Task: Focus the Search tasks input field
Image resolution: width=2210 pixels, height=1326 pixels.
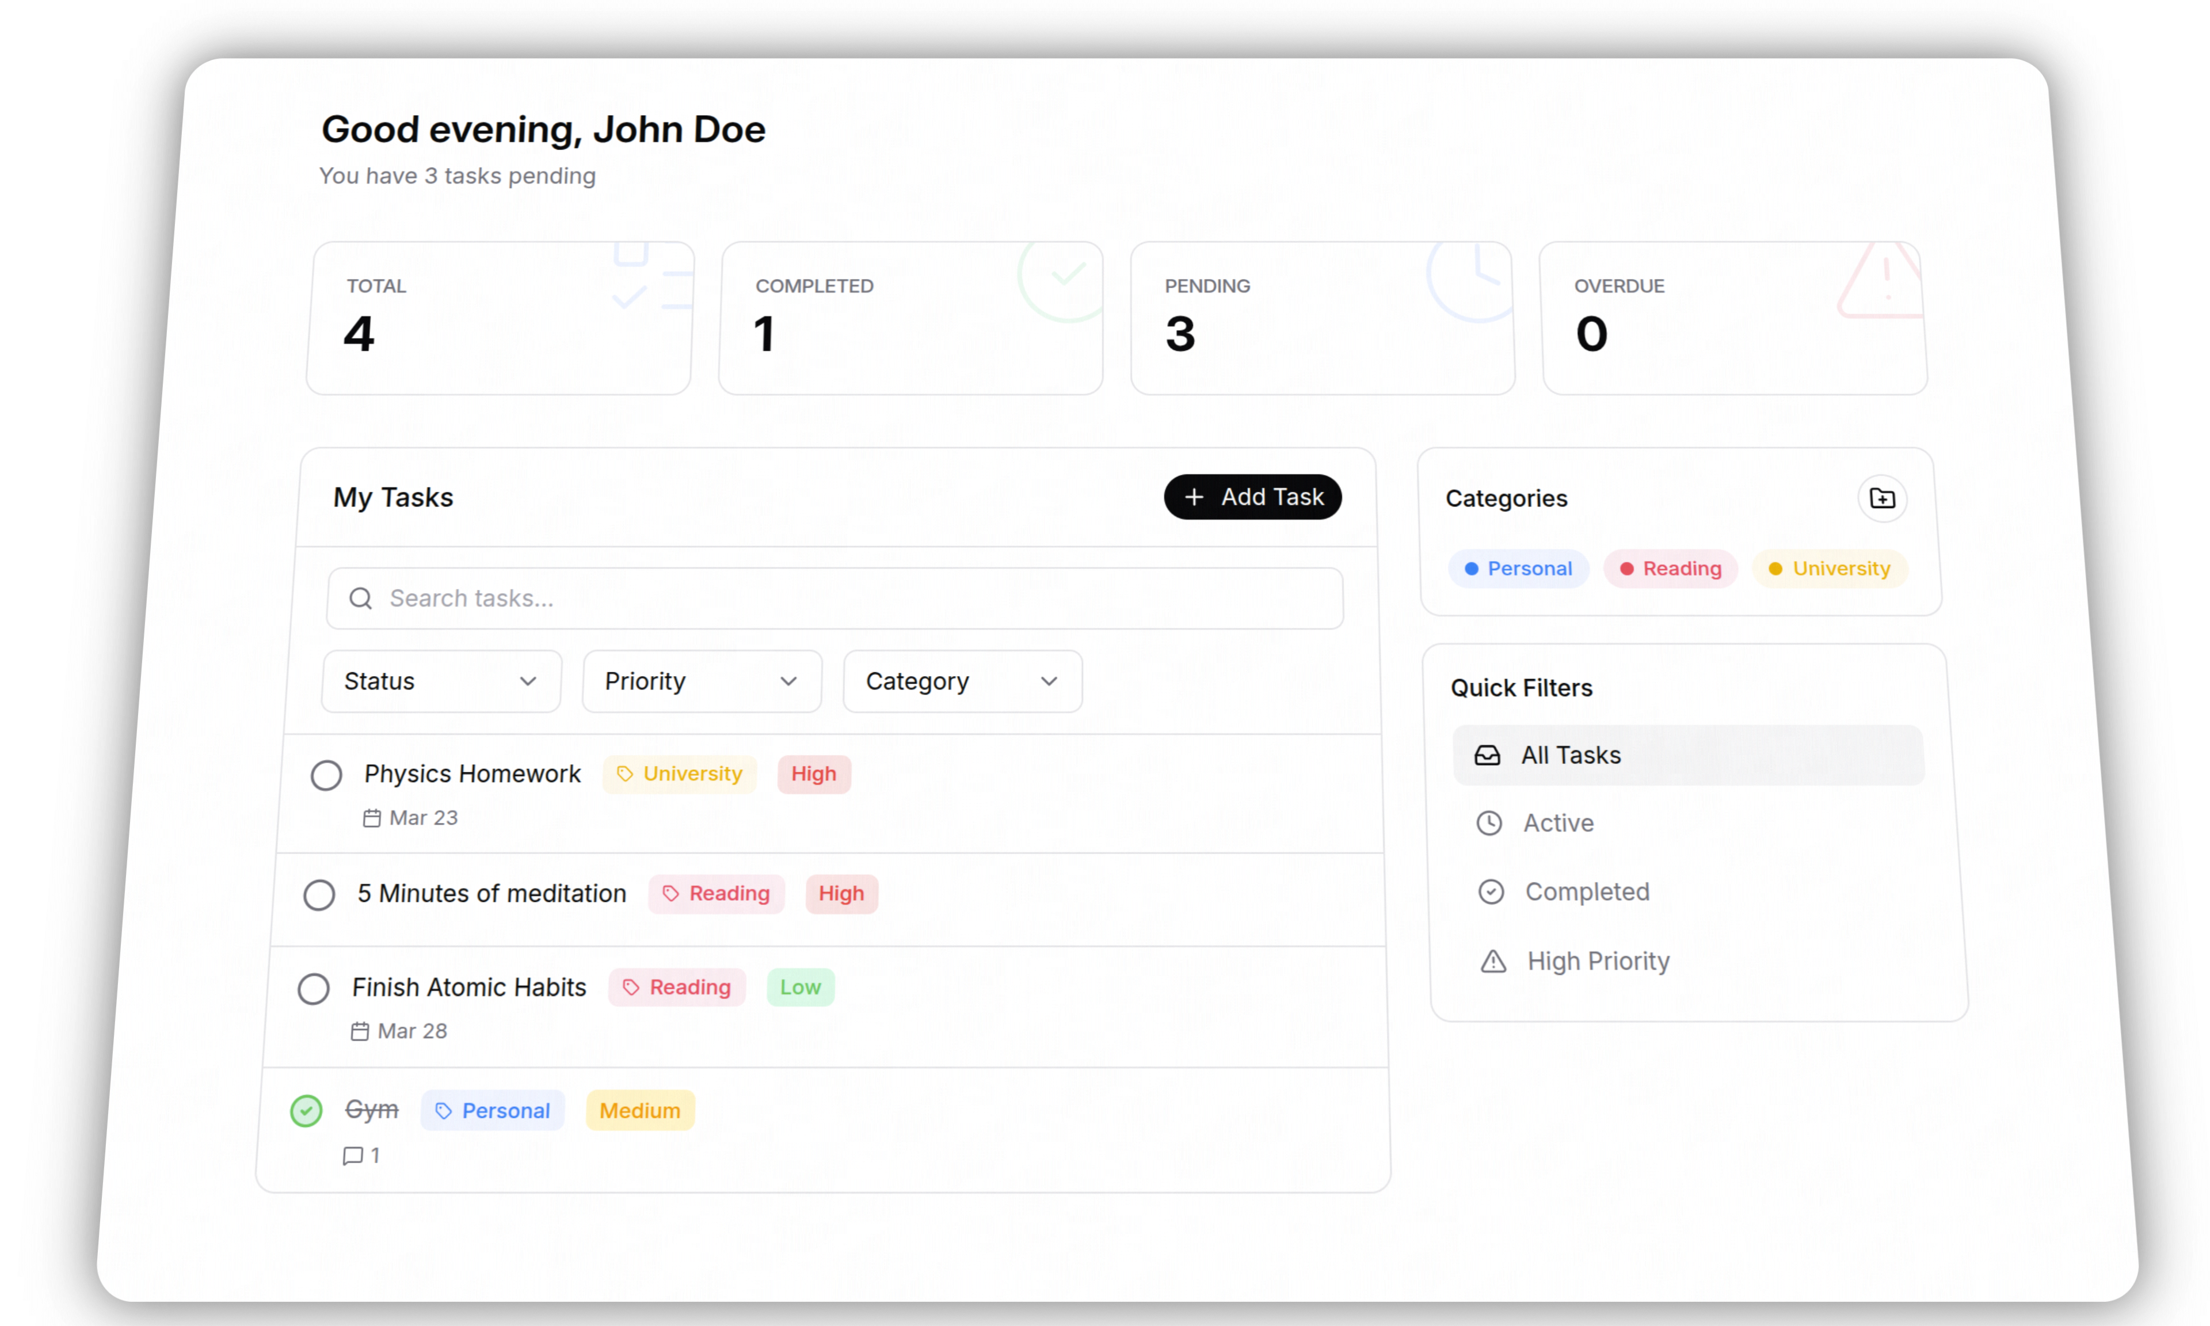Action: click(x=835, y=599)
